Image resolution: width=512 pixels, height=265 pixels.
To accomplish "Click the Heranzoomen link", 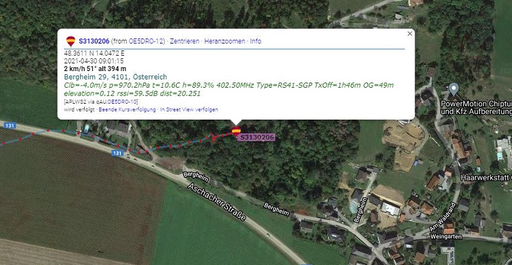I will click(225, 41).
